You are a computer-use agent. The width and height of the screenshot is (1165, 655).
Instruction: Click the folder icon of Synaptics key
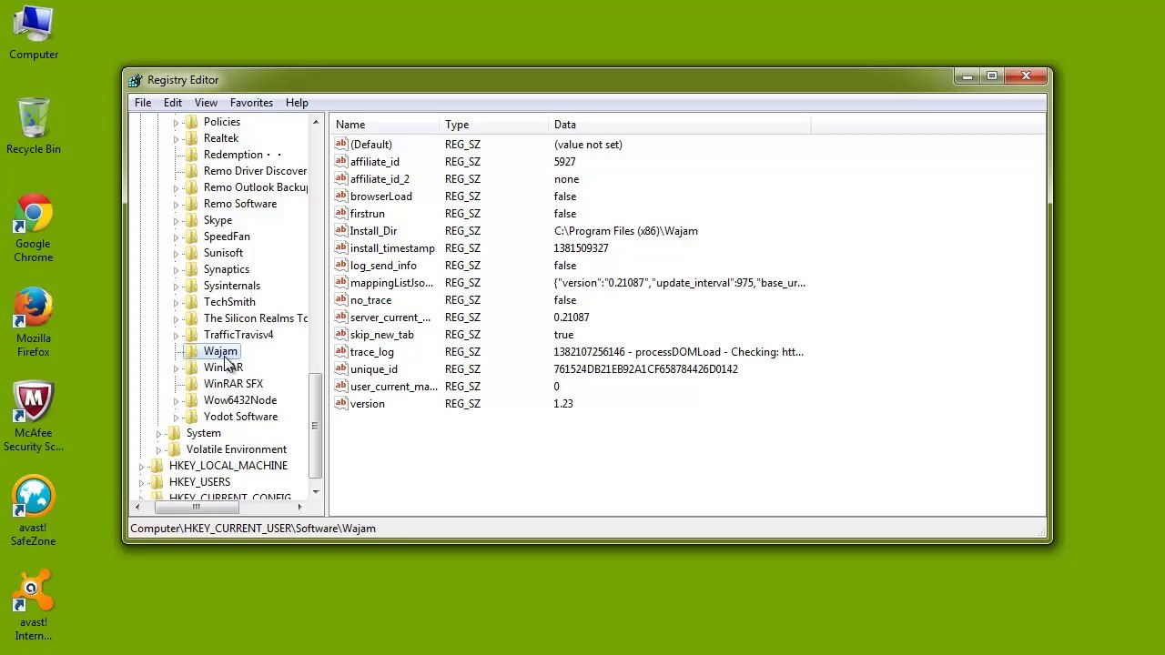(191, 269)
